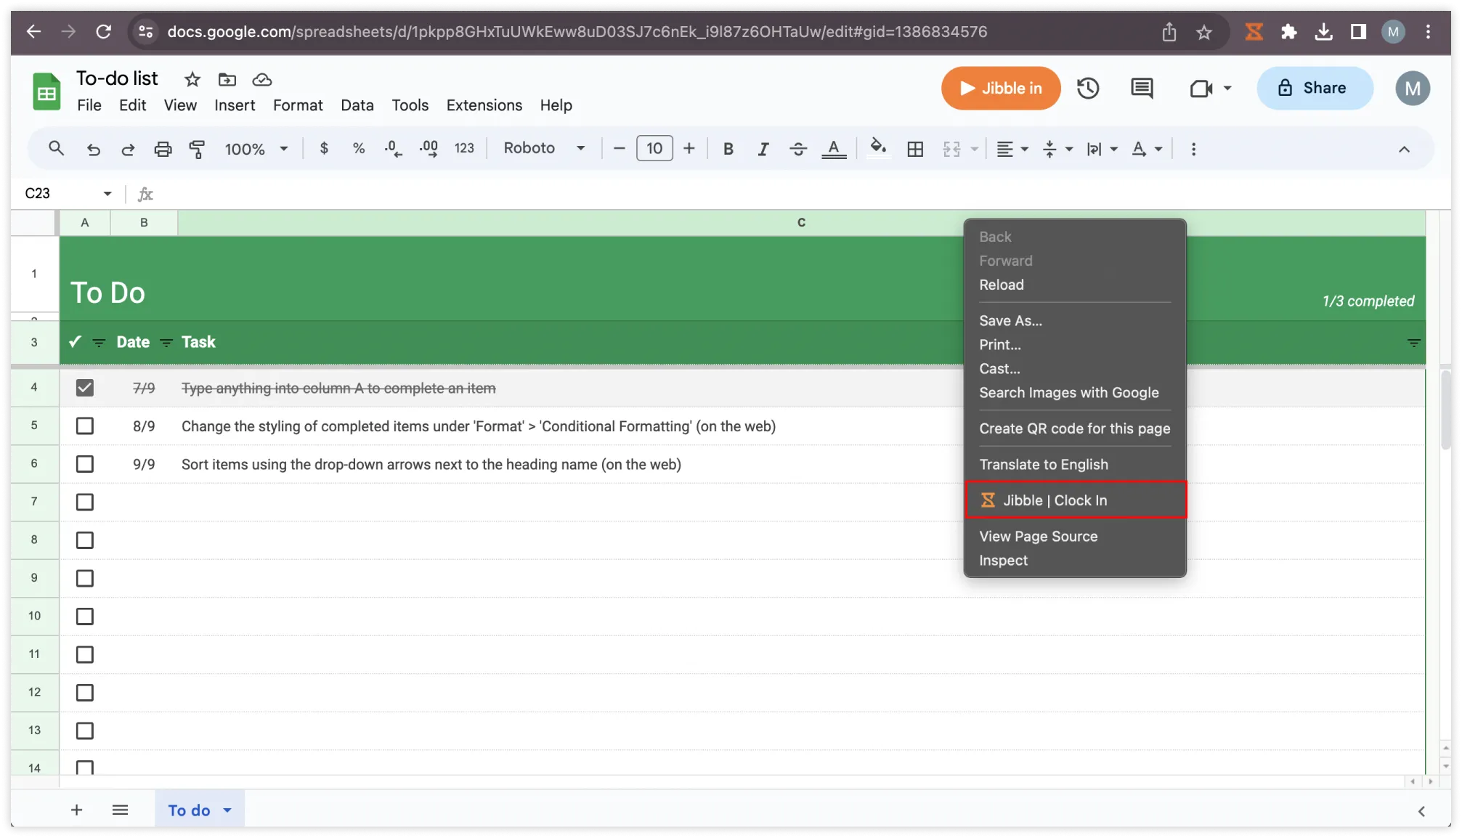1462x838 pixels.
Task: Check the 8/9 task checkbox
Action: [85, 426]
